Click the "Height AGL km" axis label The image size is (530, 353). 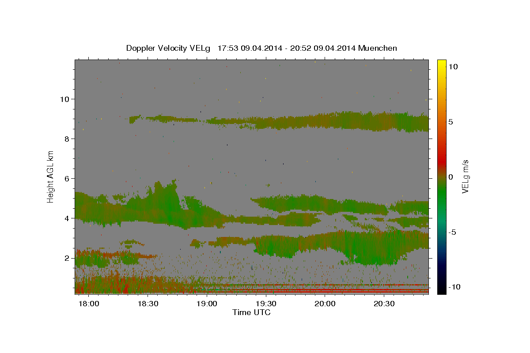pyautogui.click(x=51, y=176)
